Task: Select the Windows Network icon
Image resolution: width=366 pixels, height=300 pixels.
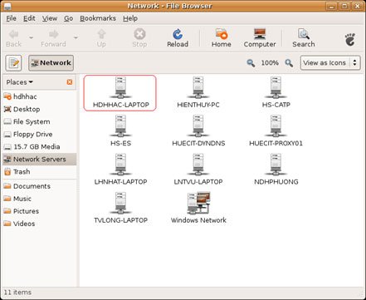Action: click(x=198, y=209)
